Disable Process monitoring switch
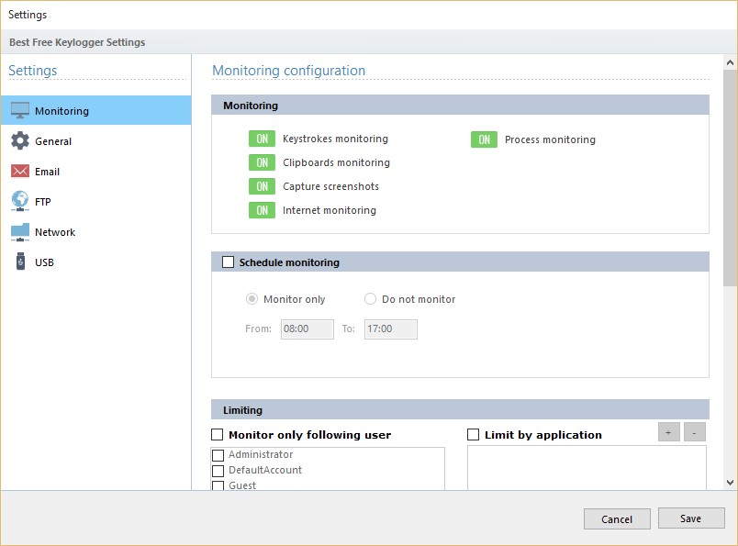 (x=484, y=139)
